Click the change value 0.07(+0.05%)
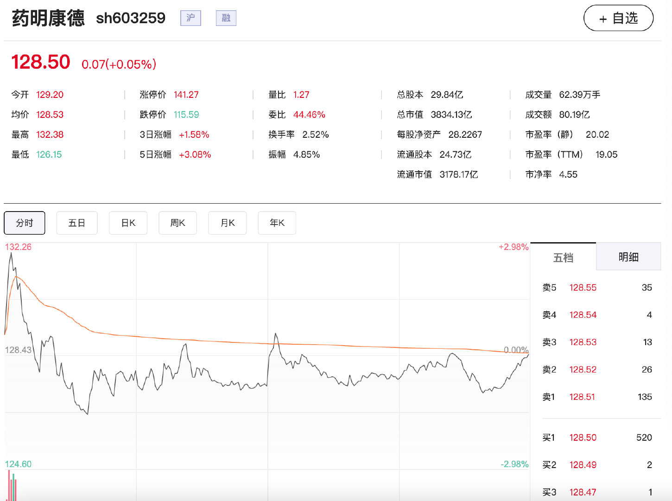This screenshot has width=672, height=501. (119, 64)
